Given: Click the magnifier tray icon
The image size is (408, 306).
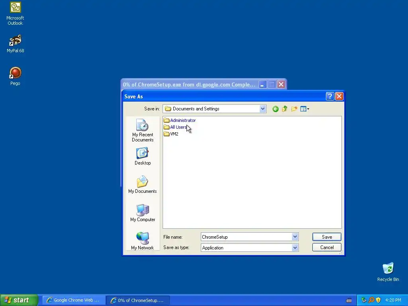Looking at the screenshot, I should coord(371,300).
